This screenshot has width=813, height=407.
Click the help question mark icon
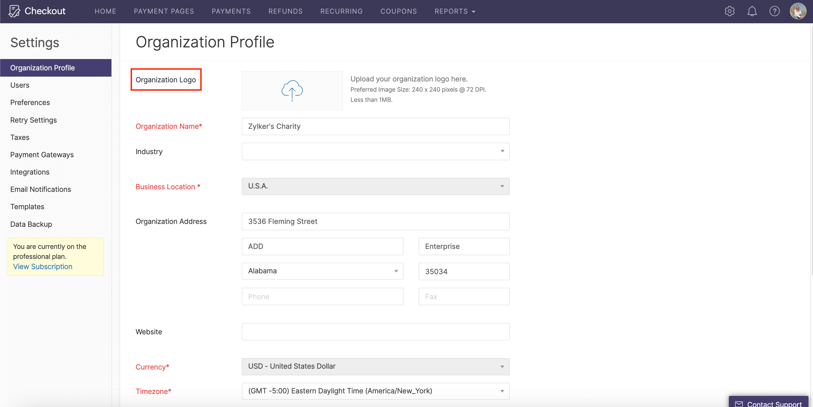(x=774, y=11)
